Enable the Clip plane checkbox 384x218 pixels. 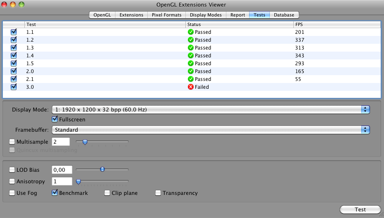[107, 193]
